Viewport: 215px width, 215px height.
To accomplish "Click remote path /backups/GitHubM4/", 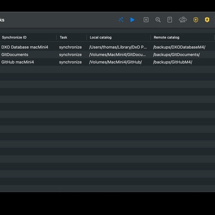I will click(173, 62).
